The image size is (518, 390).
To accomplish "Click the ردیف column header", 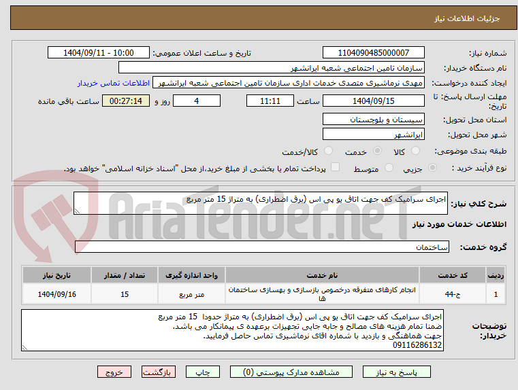I will tap(496, 275).
